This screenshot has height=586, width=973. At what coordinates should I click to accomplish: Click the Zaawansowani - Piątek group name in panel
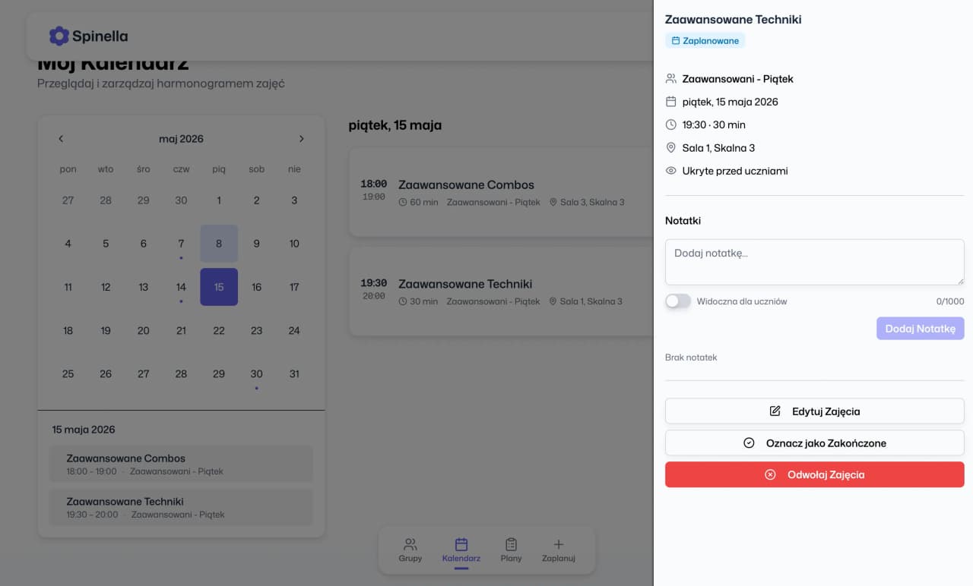coord(737,79)
